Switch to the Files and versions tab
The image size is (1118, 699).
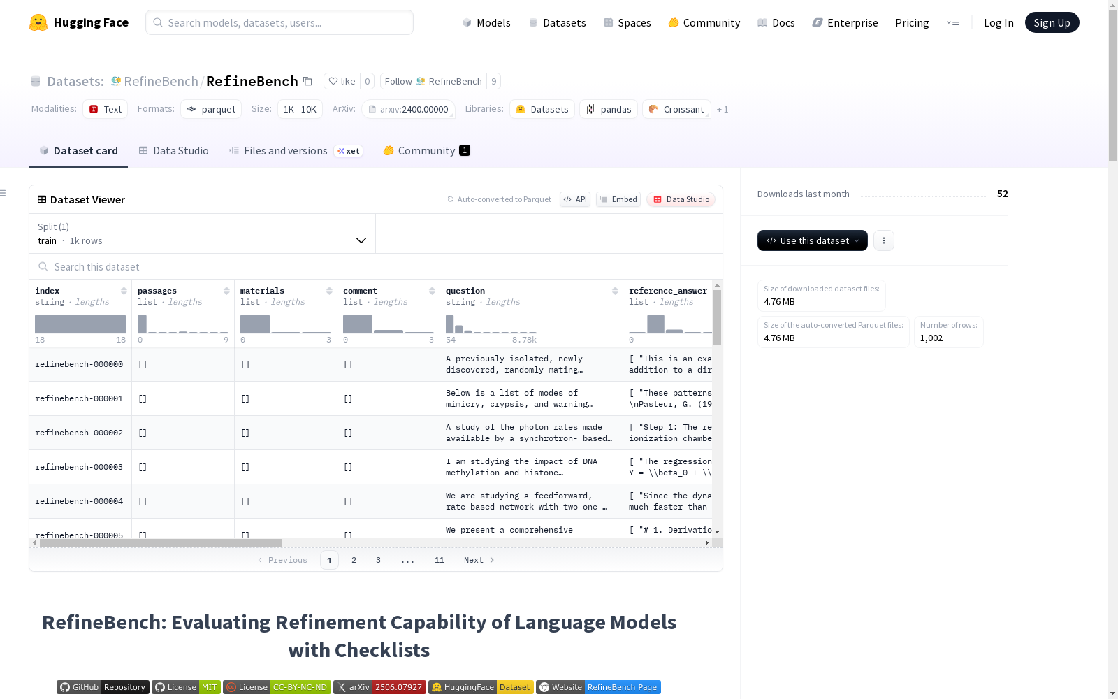(x=296, y=151)
